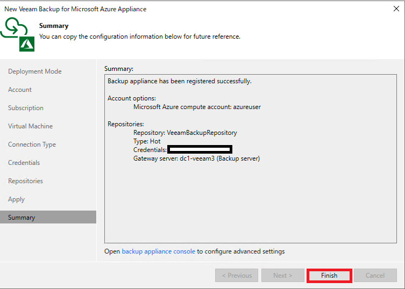
Task: Click the disabled Next button
Action: [x=282, y=276]
